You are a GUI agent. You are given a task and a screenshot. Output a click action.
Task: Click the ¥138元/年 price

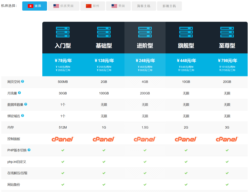pos(104,61)
